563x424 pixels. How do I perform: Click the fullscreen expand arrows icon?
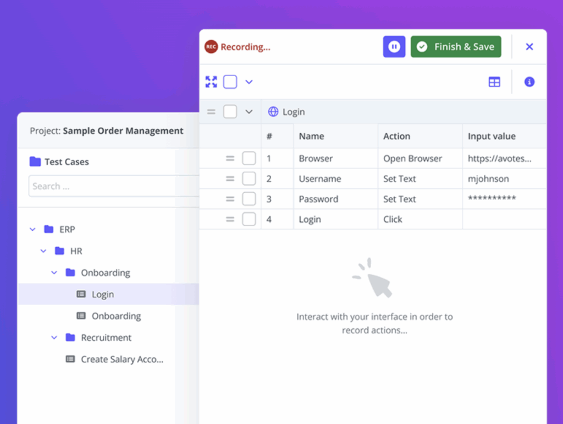click(211, 82)
